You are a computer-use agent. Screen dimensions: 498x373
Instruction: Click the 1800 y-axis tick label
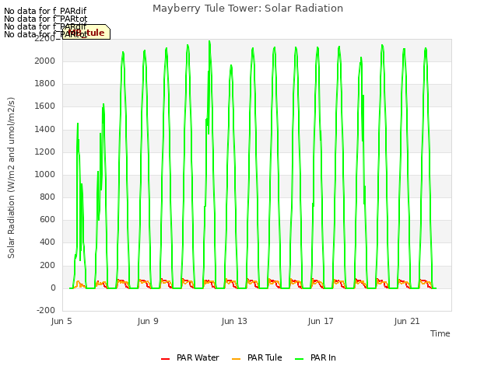pos(45,84)
